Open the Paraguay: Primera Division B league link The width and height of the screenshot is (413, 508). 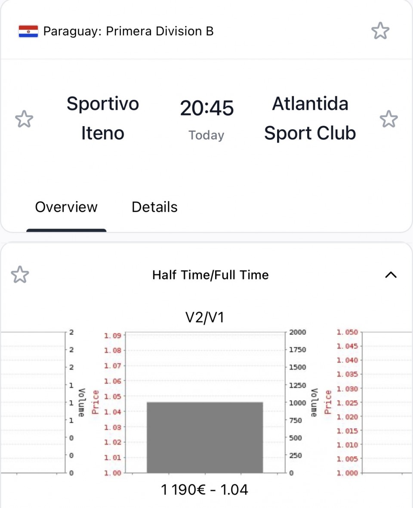pos(128,31)
